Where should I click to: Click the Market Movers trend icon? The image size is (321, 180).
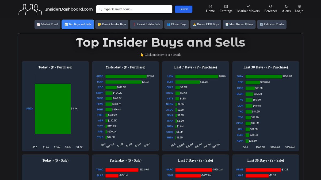tap(248, 6)
